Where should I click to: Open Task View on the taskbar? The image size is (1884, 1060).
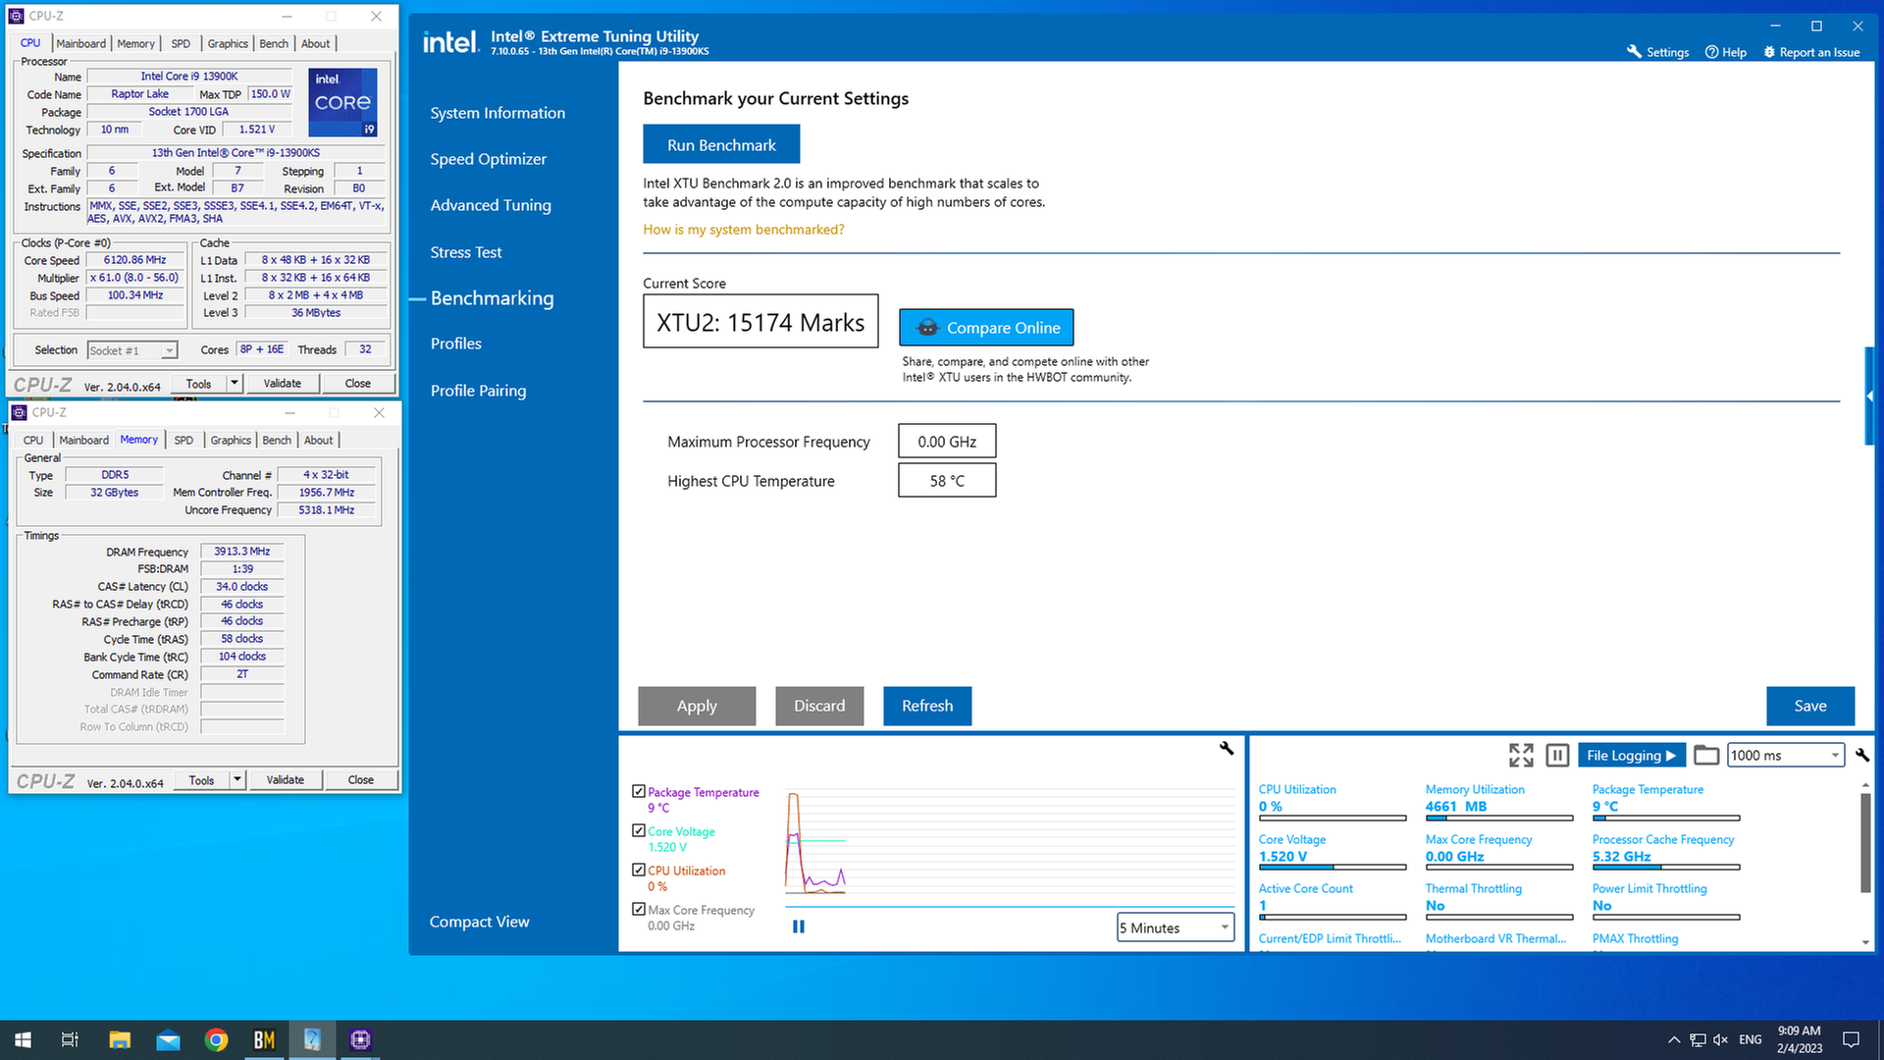tap(70, 1039)
